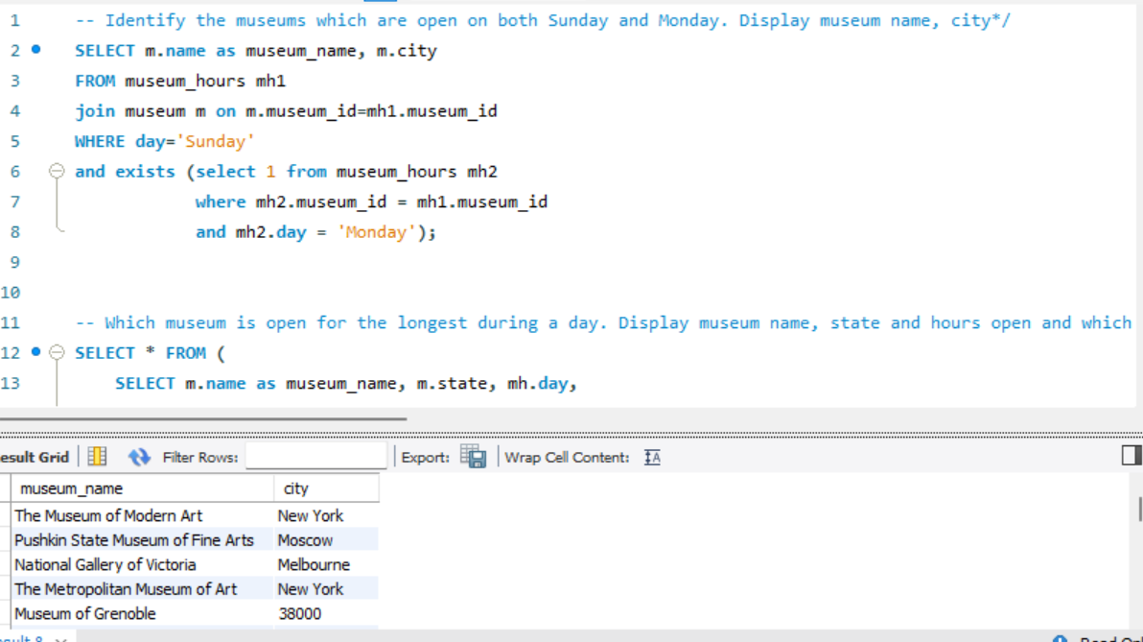Click the National Gallery of Victoria cell

[105, 564]
